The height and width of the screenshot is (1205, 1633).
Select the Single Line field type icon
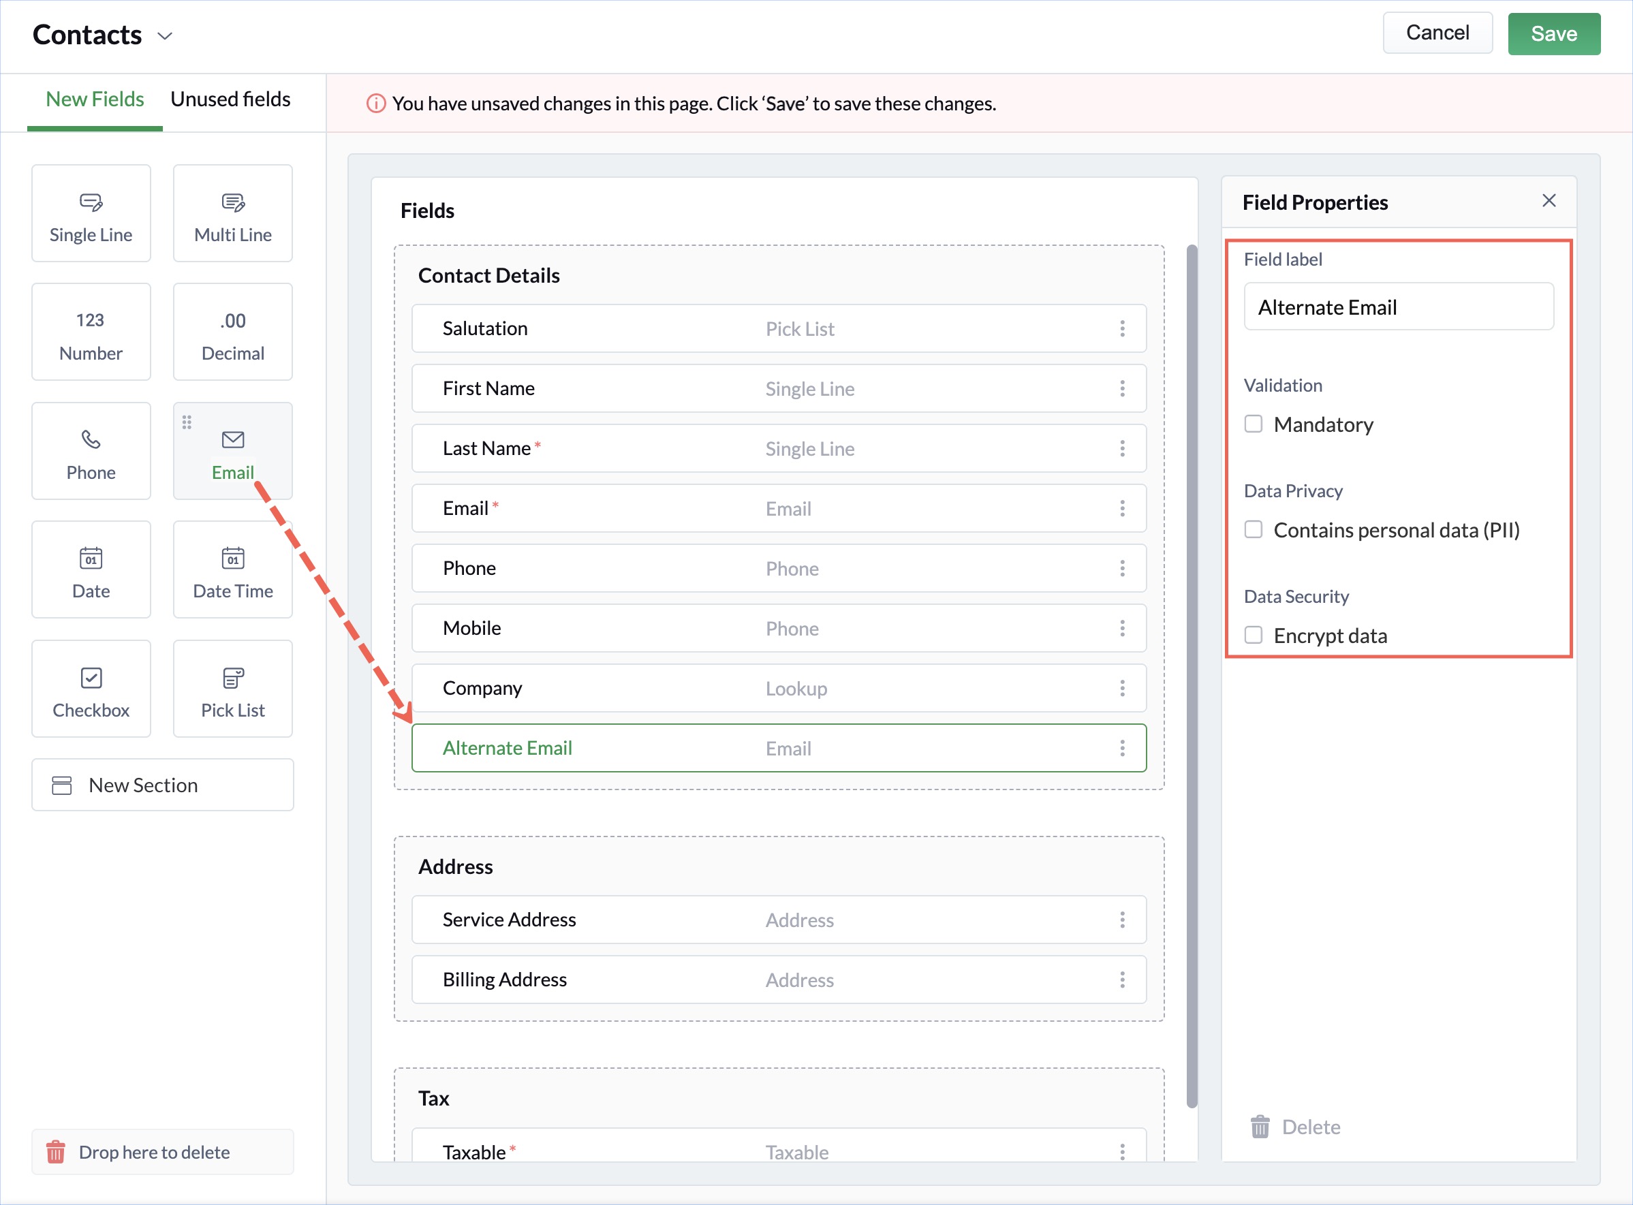coord(91,202)
